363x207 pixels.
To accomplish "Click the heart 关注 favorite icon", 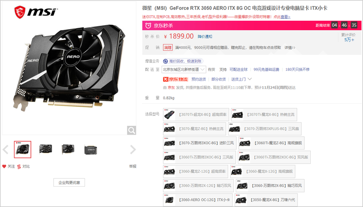I will pyautogui.click(x=4, y=166).
